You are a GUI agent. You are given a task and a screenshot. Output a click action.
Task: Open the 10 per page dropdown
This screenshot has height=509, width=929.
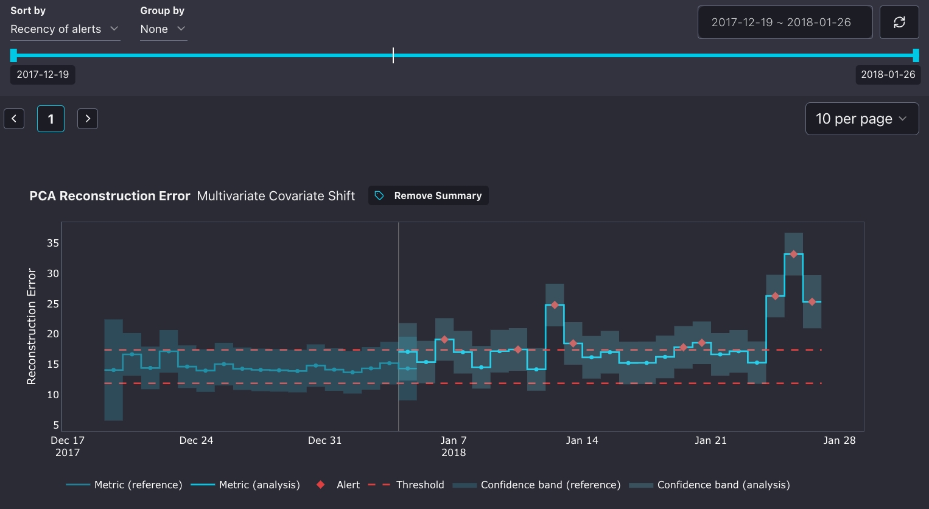click(x=861, y=119)
